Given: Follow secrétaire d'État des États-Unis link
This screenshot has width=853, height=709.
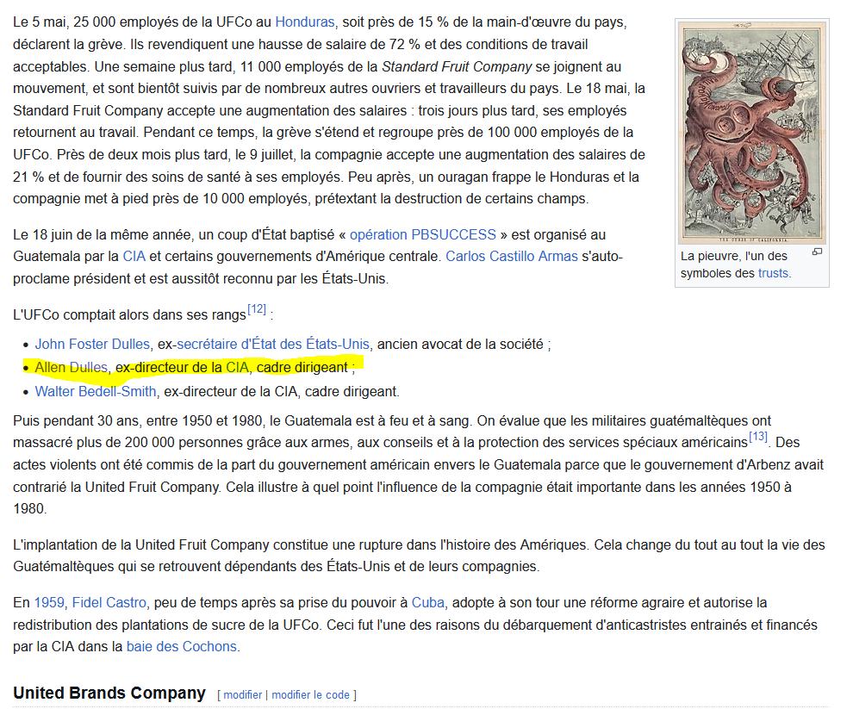Looking at the screenshot, I should 273,345.
